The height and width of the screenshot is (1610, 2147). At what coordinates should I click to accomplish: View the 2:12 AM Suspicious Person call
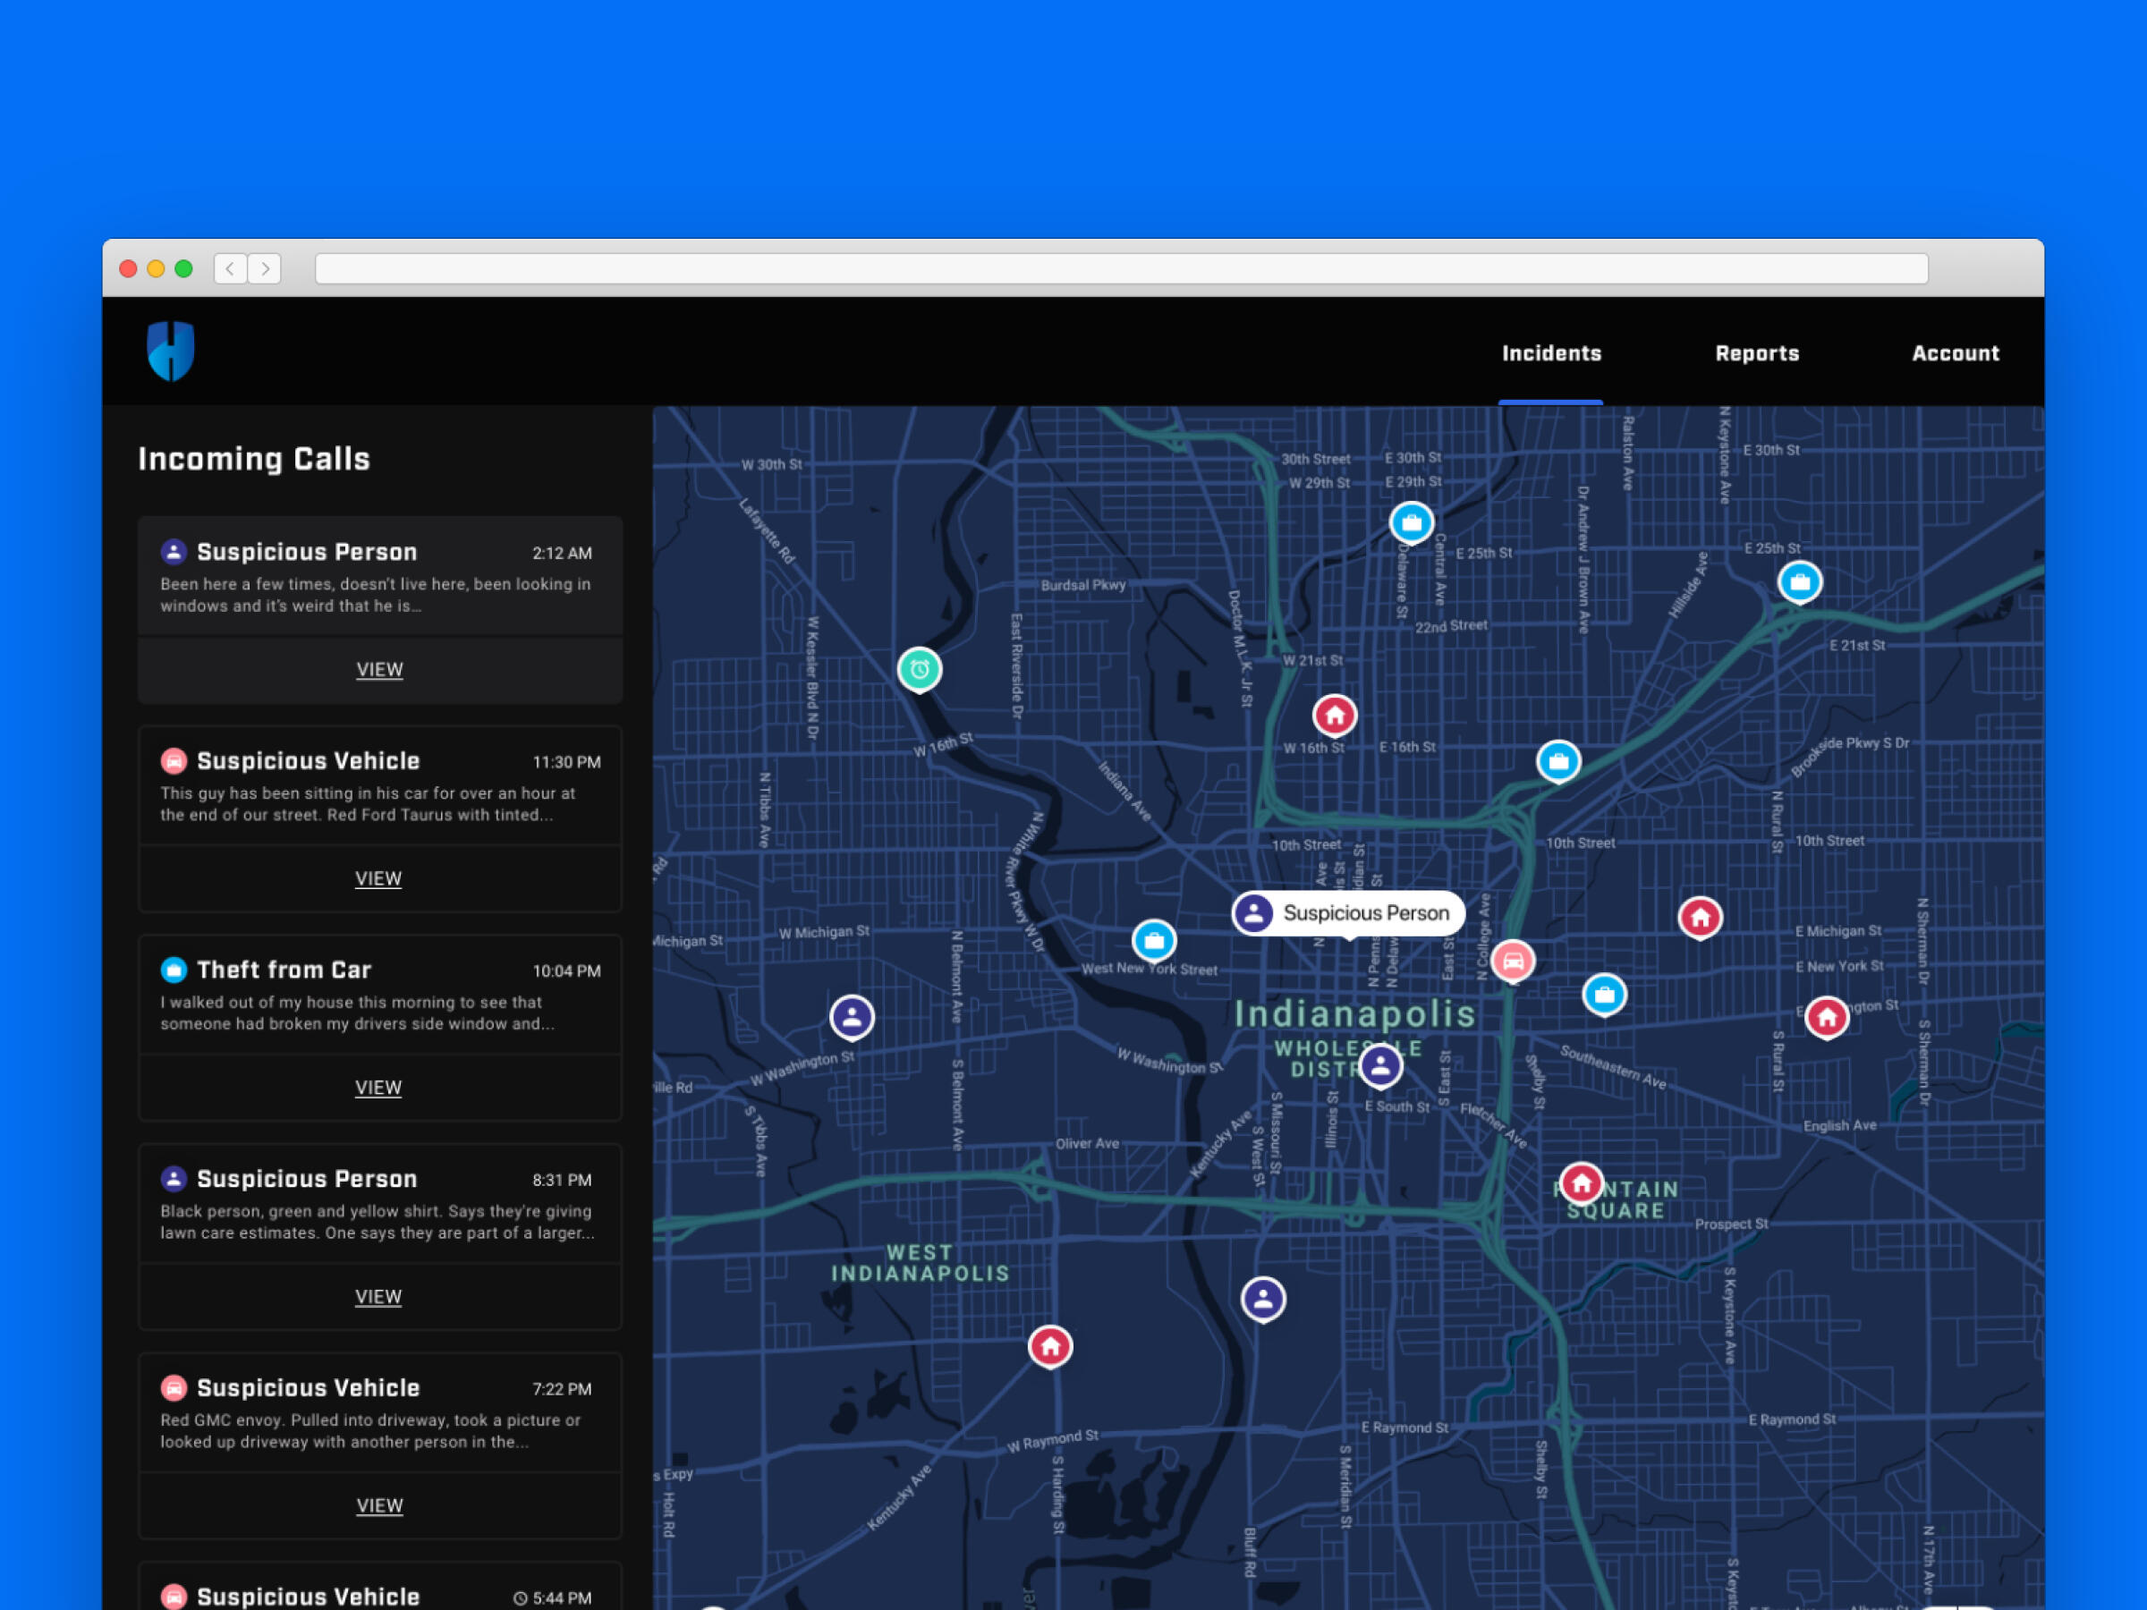click(379, 670)
